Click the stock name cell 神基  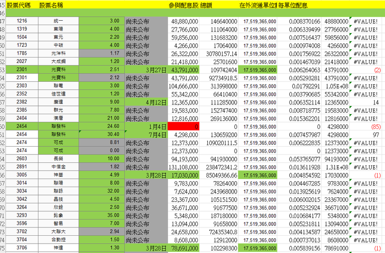pos(58,175)
